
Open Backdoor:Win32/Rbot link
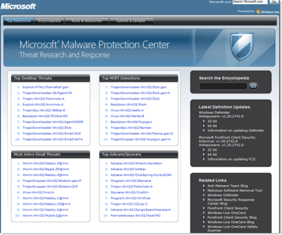click(x=128, y=104)
